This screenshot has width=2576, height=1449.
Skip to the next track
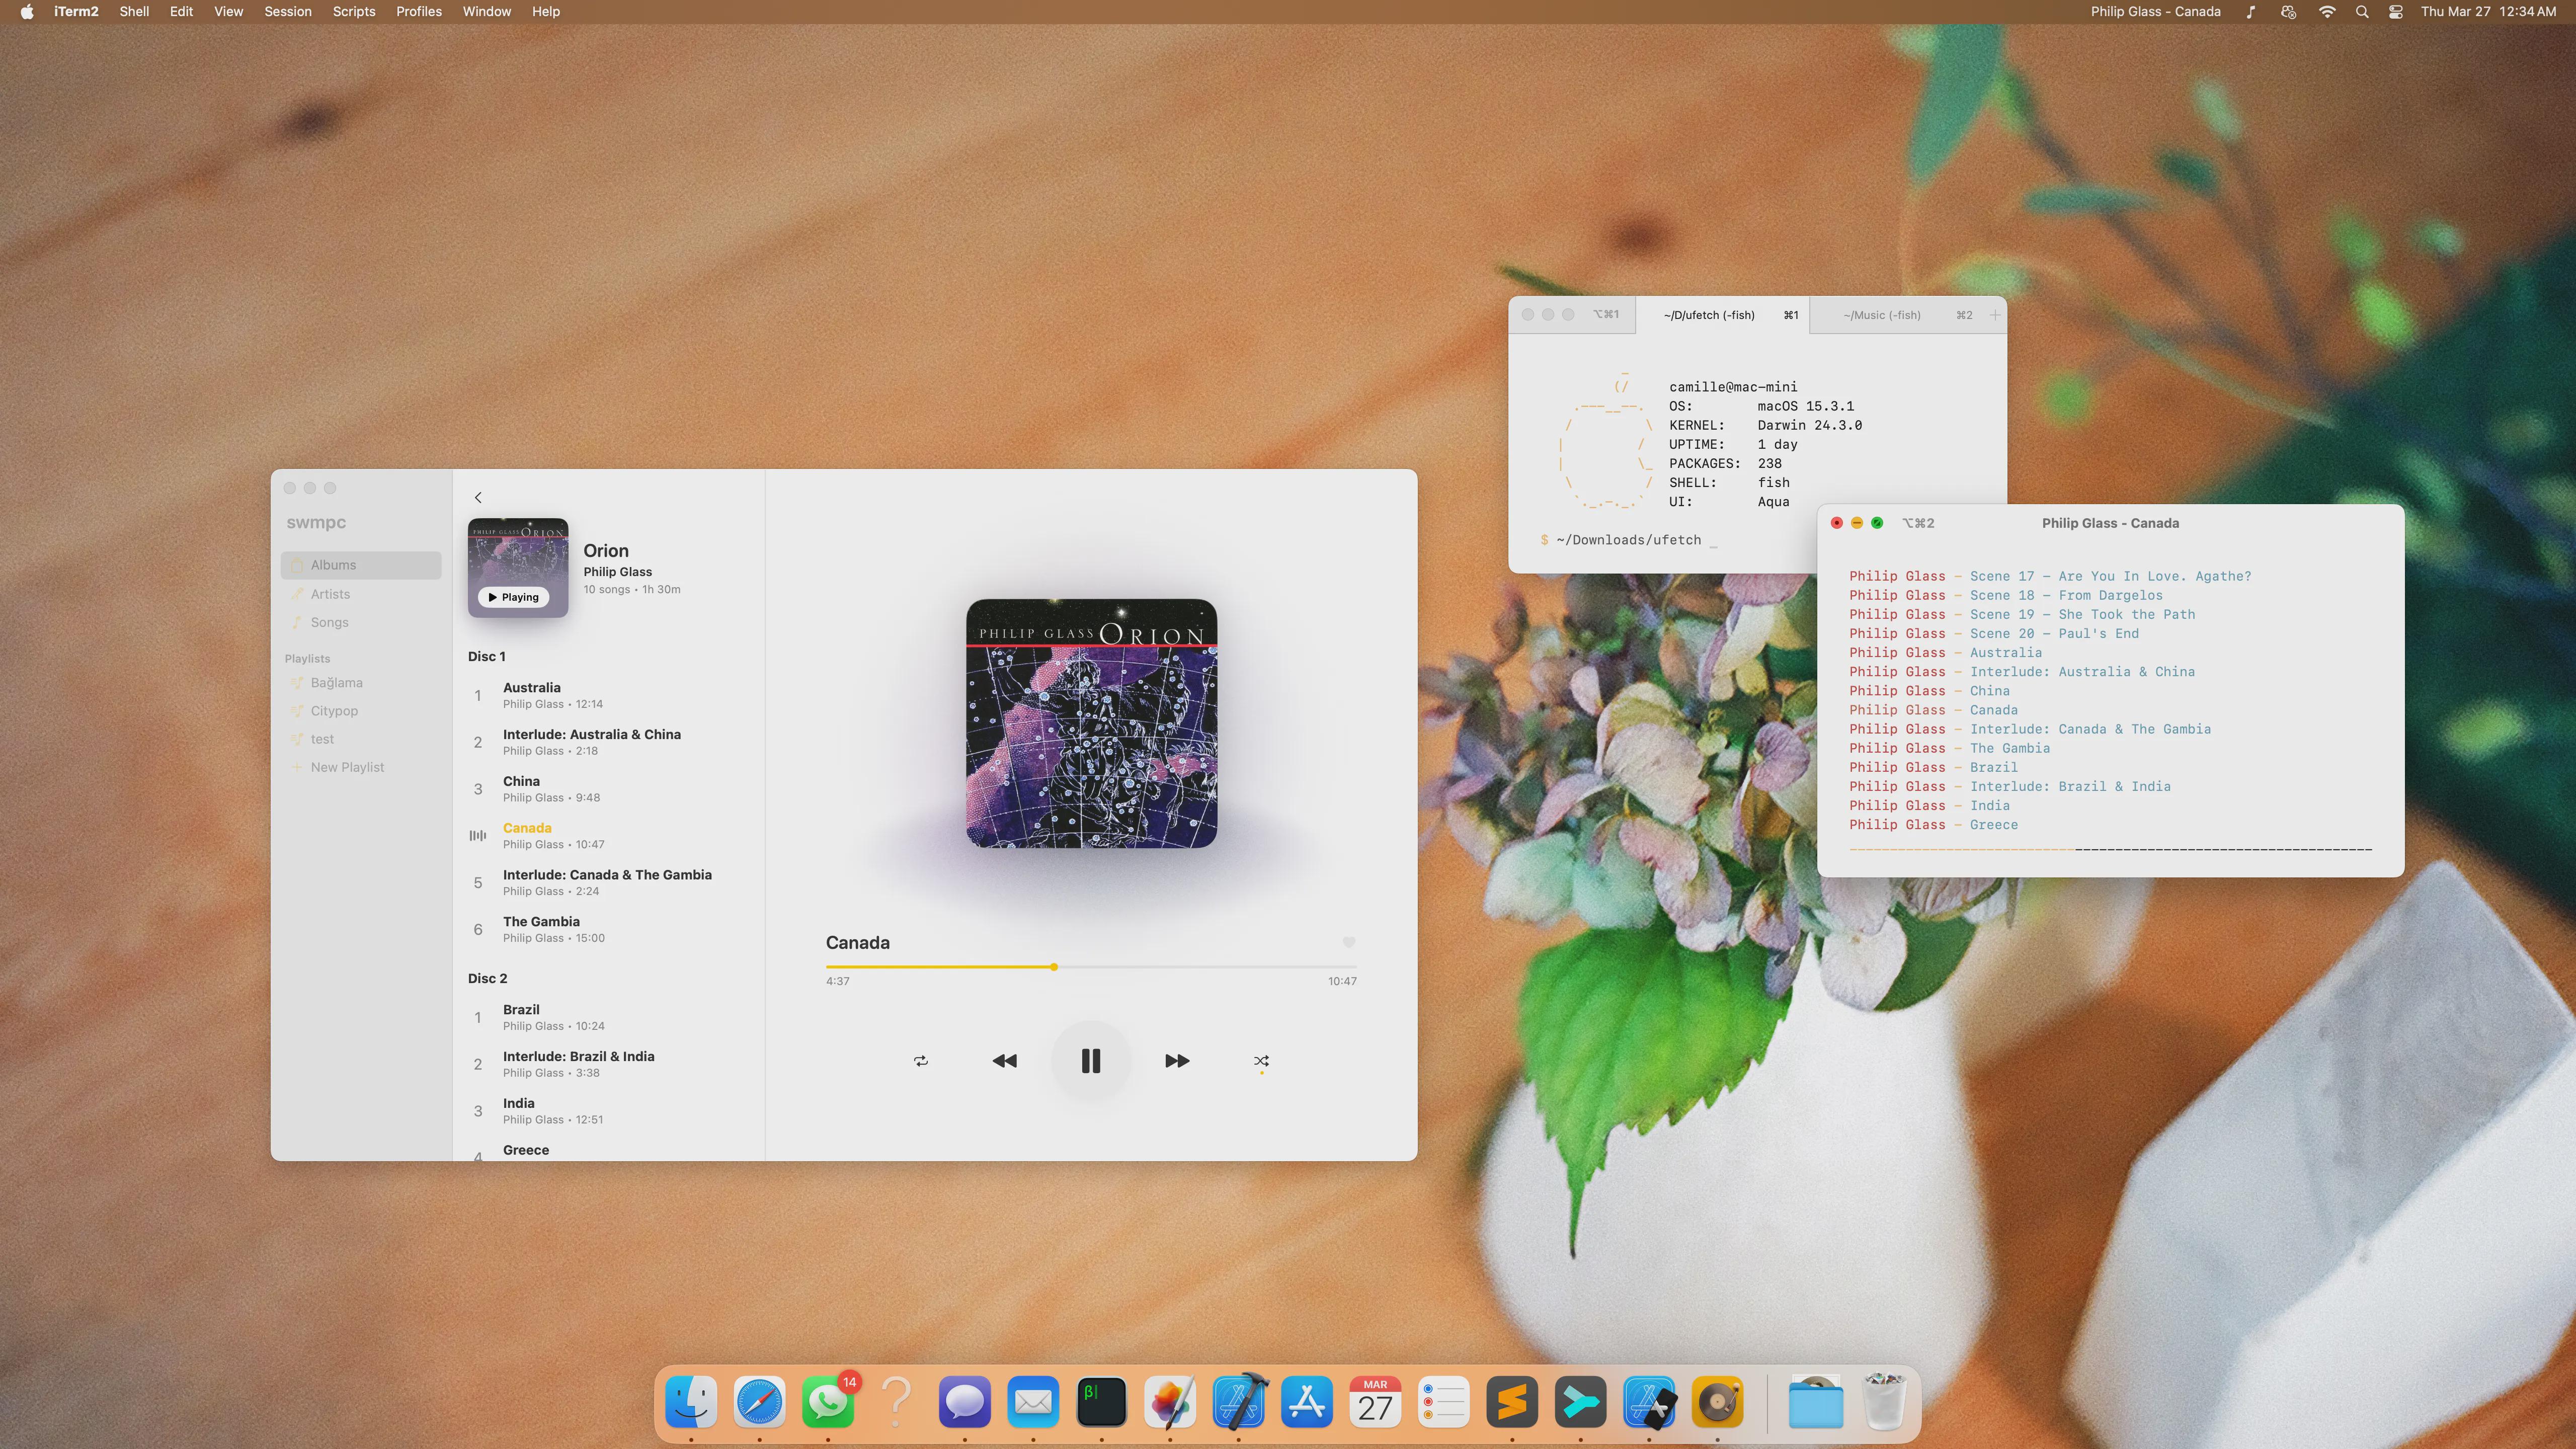(x=1176, y=1061)
